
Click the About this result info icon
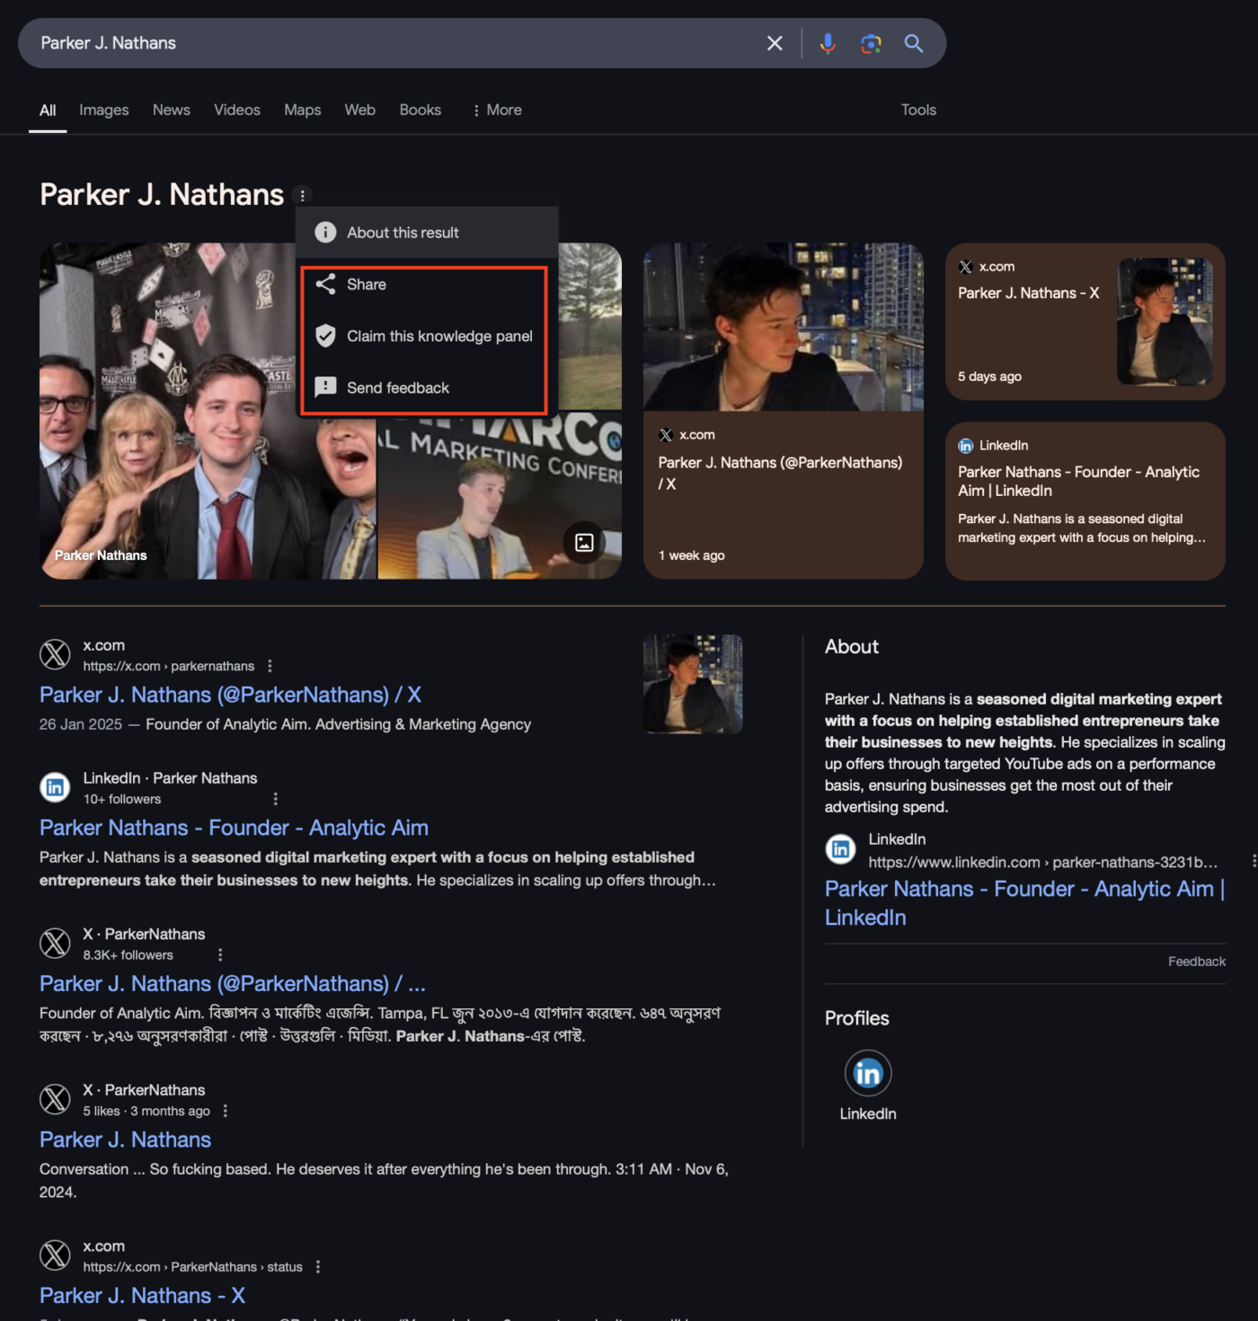324,232
